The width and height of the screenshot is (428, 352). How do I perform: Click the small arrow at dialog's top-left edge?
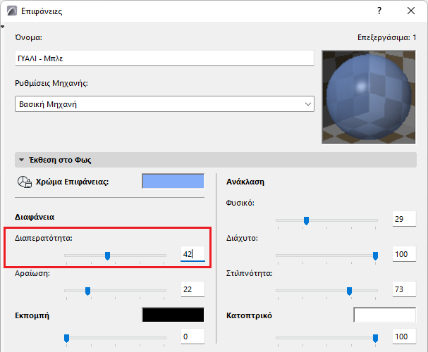[2, 27]
